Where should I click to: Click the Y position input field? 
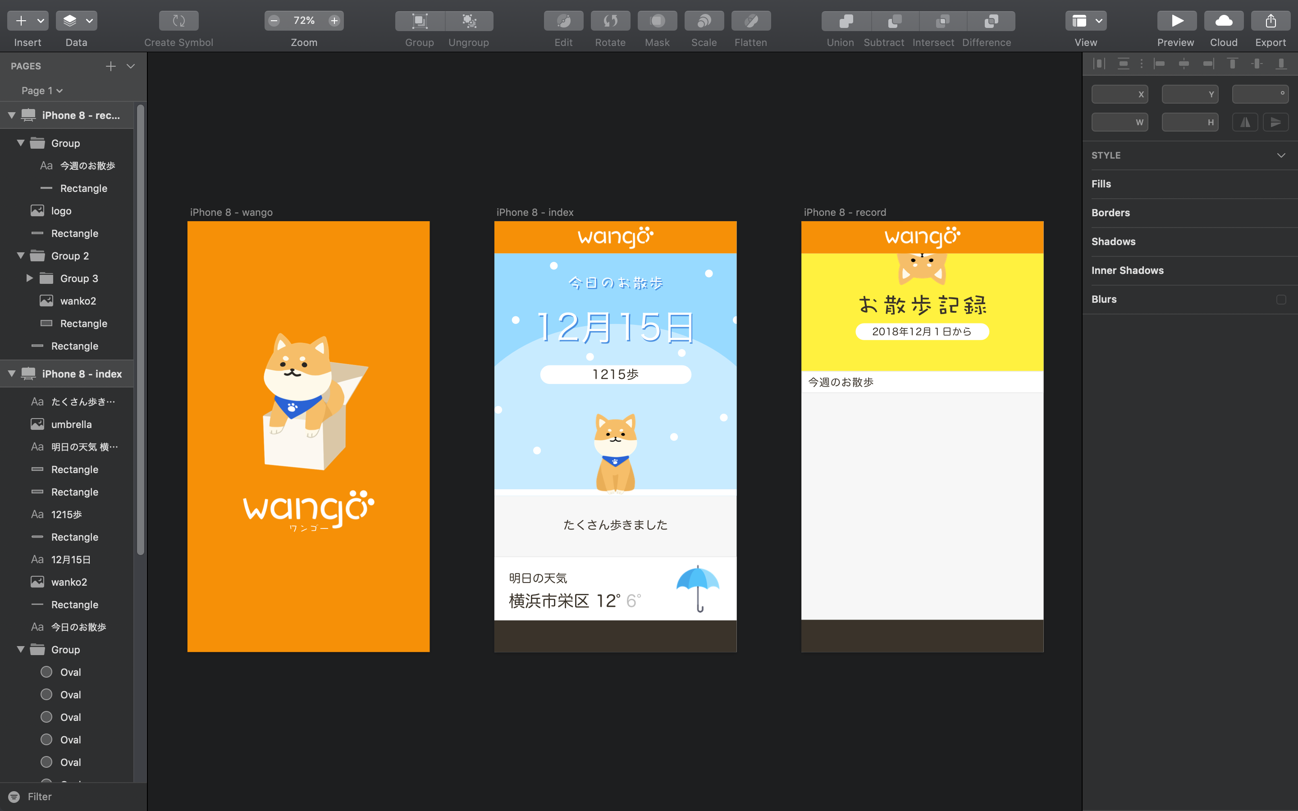tap(1190, 94)
